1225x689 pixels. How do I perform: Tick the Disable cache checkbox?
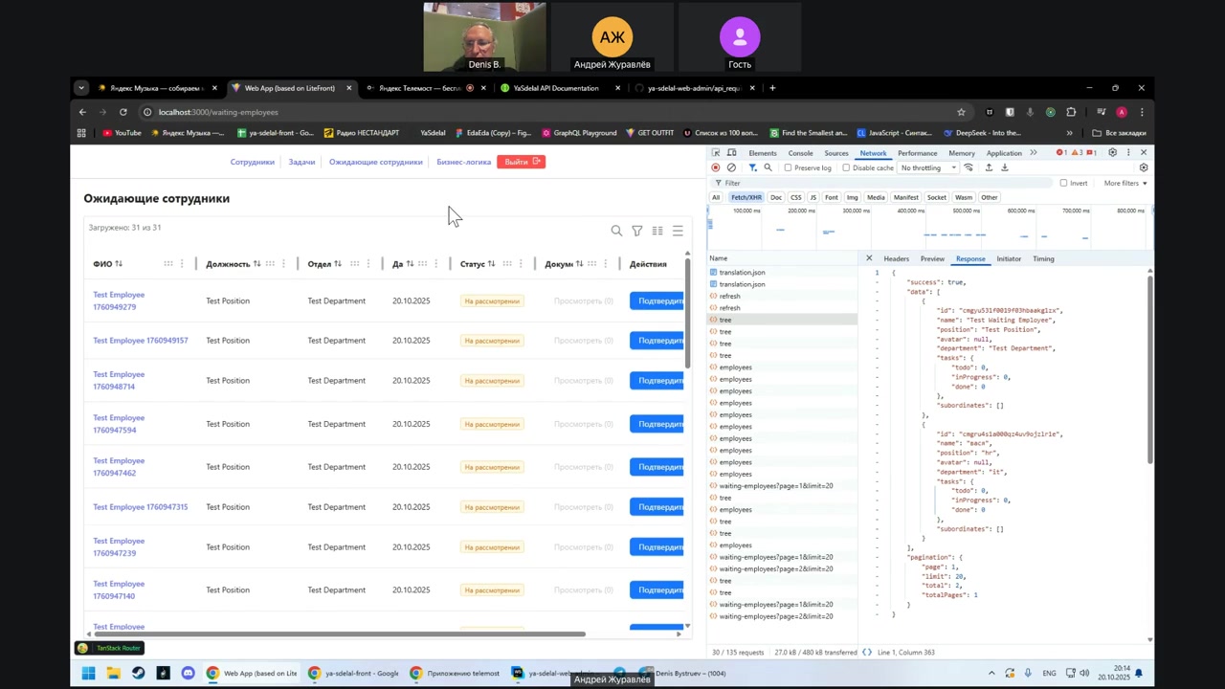coord(846,167)
